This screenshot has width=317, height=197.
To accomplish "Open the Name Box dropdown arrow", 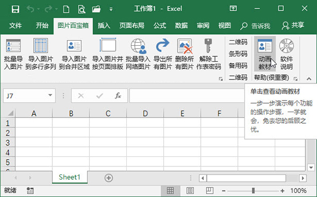I will point(50,95).
